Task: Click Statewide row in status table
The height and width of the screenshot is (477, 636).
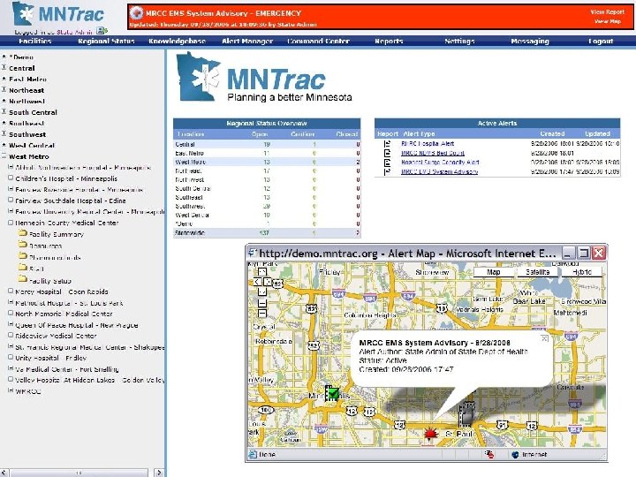Action: click(267, 233)
